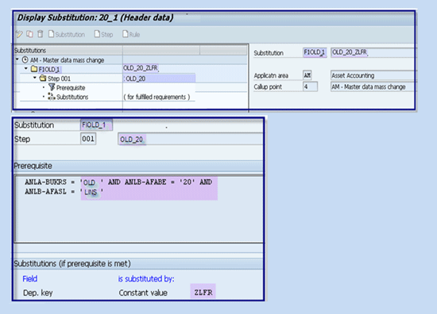Click the step description field OLD_20
This screenshot has width=437, height=314.
pos(191,139)
